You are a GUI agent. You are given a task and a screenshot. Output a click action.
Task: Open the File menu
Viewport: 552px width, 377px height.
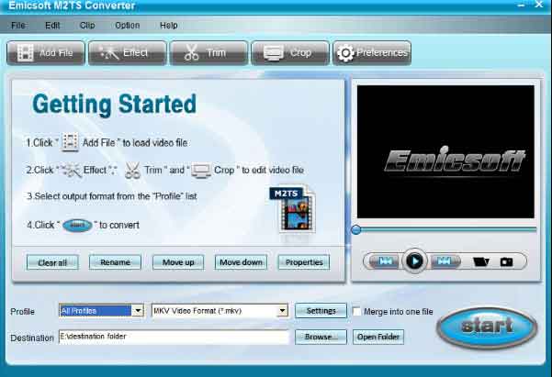[18, 26]
